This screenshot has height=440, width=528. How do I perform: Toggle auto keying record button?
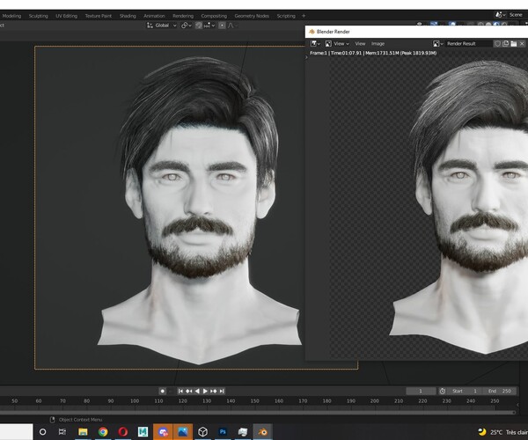point(162,391)
